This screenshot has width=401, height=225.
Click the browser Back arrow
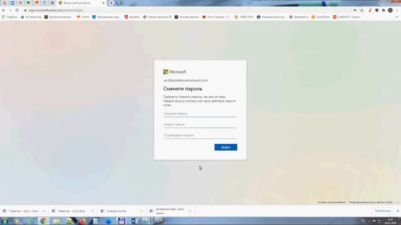click(x=4, y=10)
